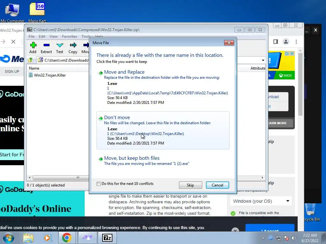Click the Attributes column header
326x244 pixels.
click(258, 68)
